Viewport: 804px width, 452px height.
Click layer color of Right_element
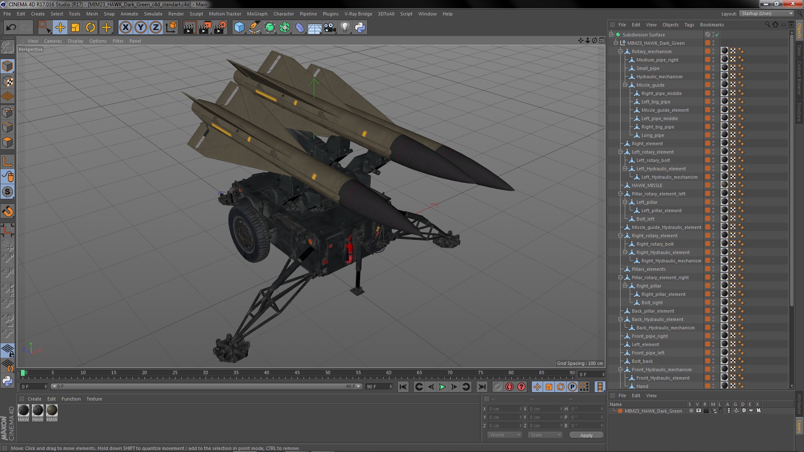coord(707,144)
